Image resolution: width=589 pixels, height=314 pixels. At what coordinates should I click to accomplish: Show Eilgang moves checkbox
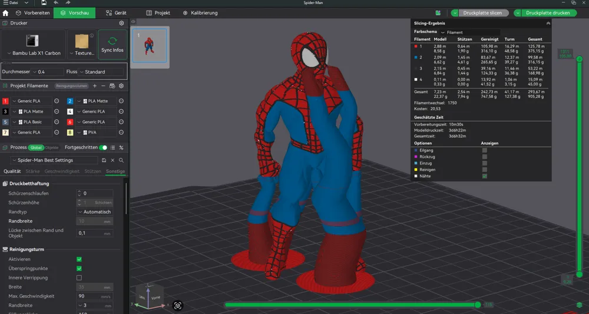pos(485,150)
